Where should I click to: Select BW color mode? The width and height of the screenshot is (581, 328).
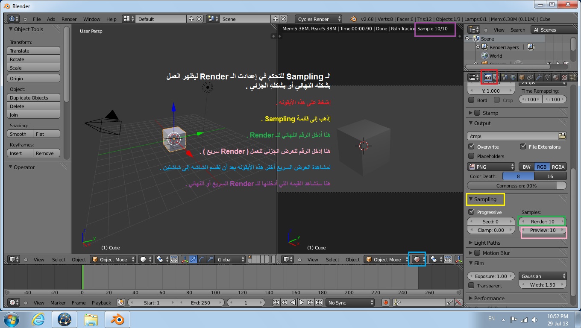pos(526,167)
